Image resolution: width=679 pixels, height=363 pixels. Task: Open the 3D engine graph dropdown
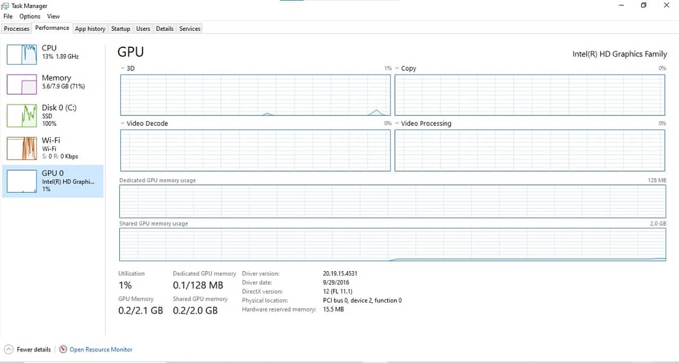[x=123, y=68]
